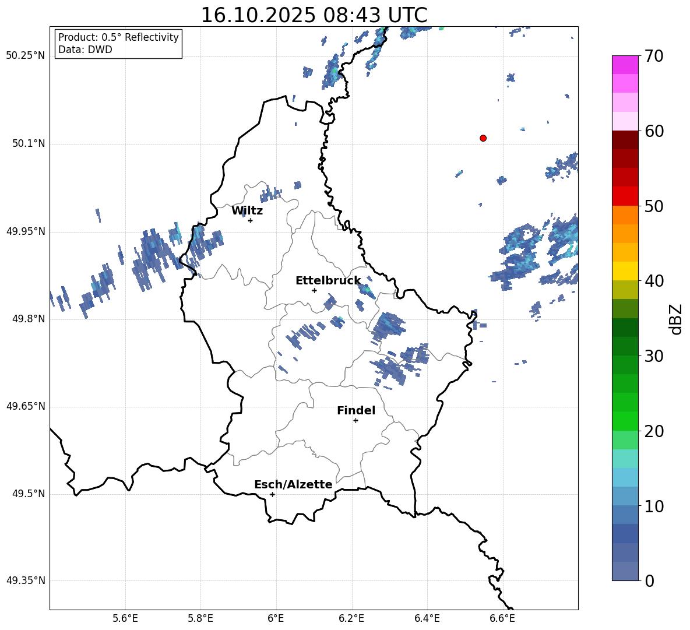Click the 49.35°N latitude label

click(x=26, y=580)
